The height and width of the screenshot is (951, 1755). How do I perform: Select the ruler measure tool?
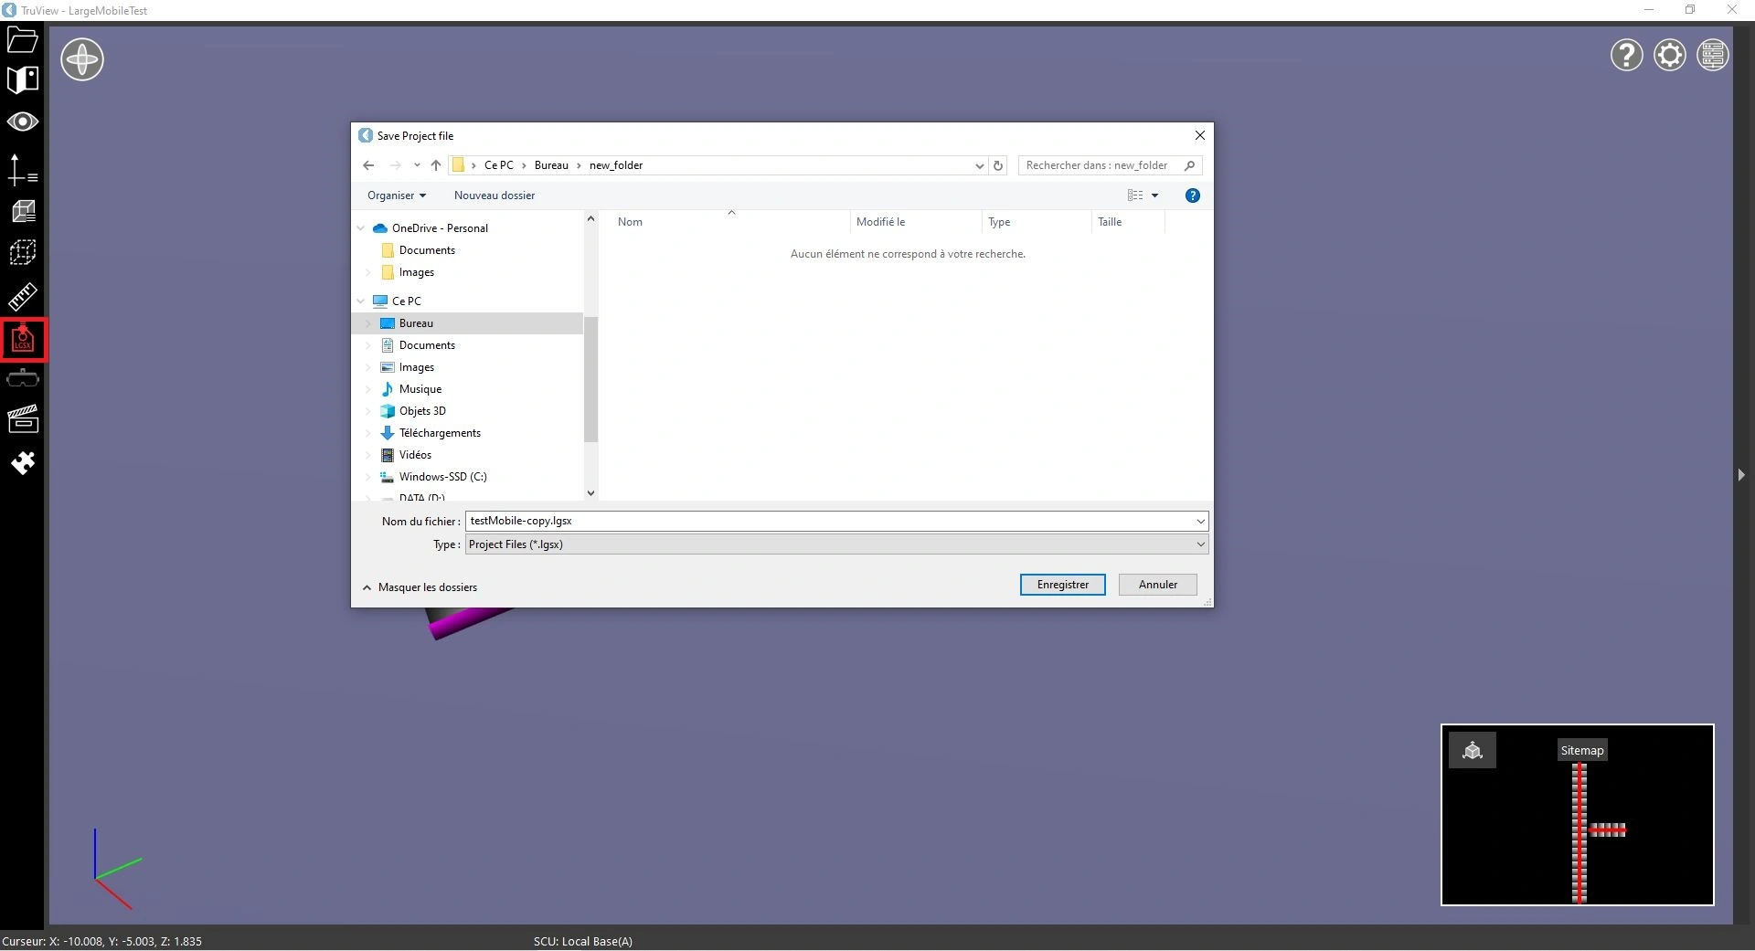[x=22, y=296]
